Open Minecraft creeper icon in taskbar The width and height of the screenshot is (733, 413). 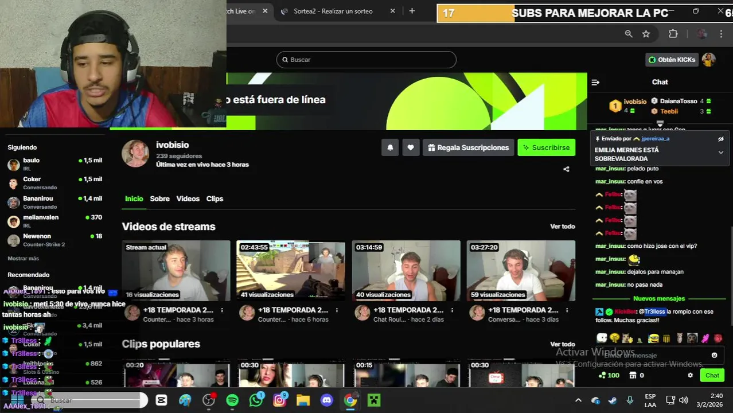tap(374, 400)
